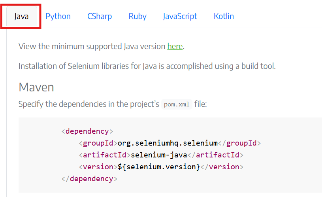Follow the green 'here' link
Screen dimensions: 322x197
click(x=175, y=46)
